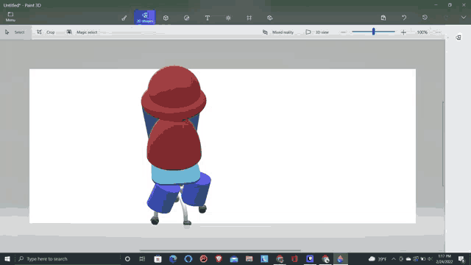Launch Microsoft Edge from the taskbar
The height and width of the screenshot is (265, 471).
point(173,258)
